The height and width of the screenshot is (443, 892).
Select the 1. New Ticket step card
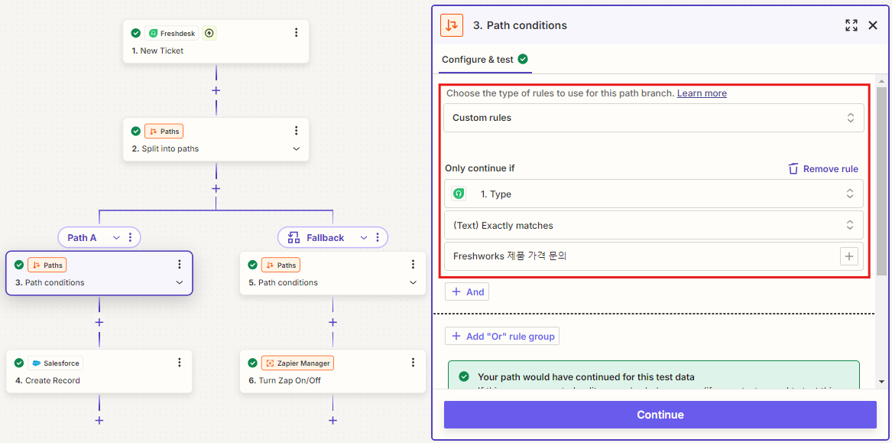pos(216,41)
